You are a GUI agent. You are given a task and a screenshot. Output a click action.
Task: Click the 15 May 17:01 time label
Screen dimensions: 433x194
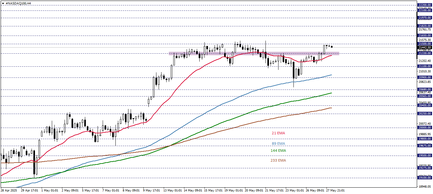click(214, 191)
